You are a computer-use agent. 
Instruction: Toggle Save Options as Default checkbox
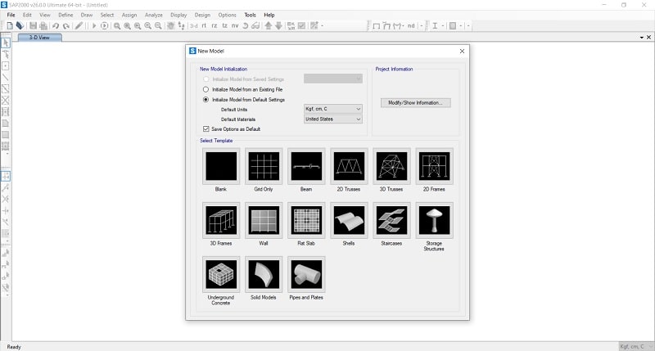[x=206, y=128]
